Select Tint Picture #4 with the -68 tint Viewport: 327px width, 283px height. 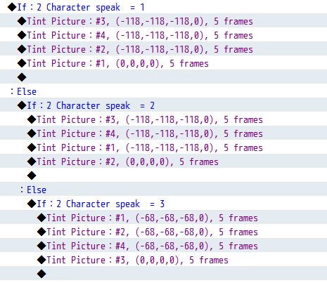click(163, 245)
